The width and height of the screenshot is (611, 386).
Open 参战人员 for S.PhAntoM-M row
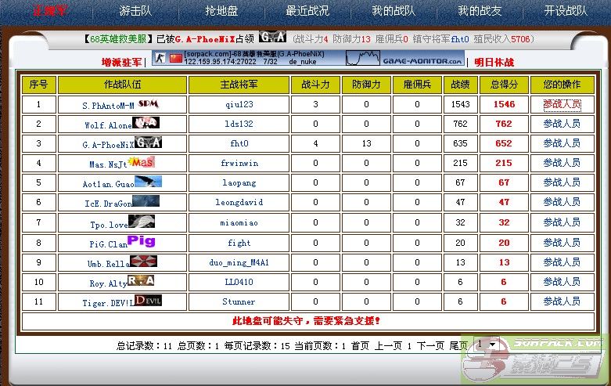[x=562, y=104]
